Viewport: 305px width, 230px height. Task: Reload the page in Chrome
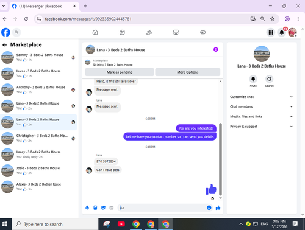click(26, 19)
